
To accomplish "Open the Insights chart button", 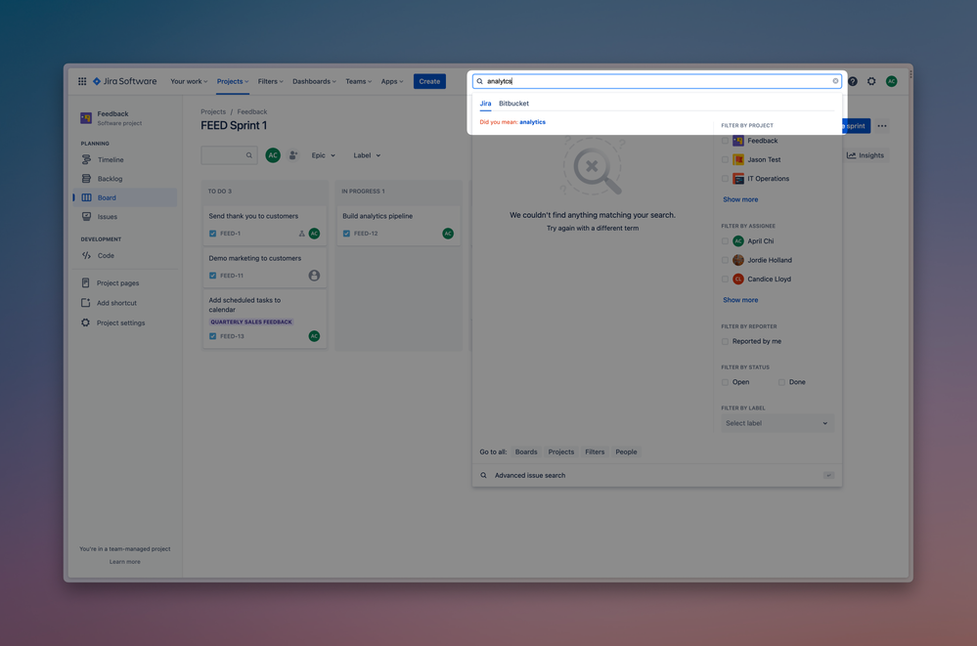I will (866, 155).
